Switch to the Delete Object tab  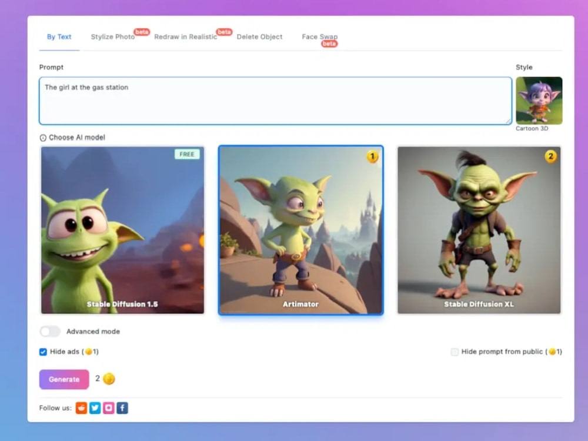click(x=260, y=36)
